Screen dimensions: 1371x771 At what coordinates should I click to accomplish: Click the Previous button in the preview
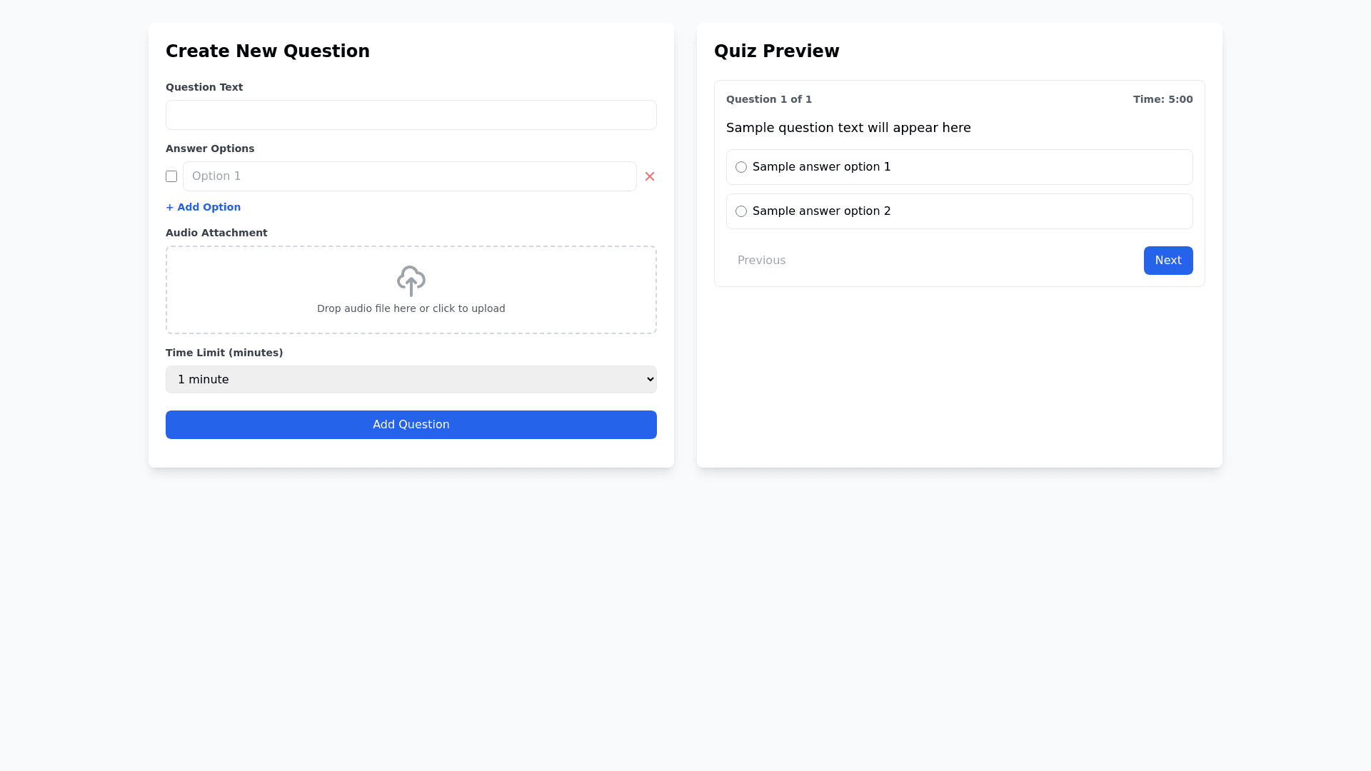pos(761,261)
